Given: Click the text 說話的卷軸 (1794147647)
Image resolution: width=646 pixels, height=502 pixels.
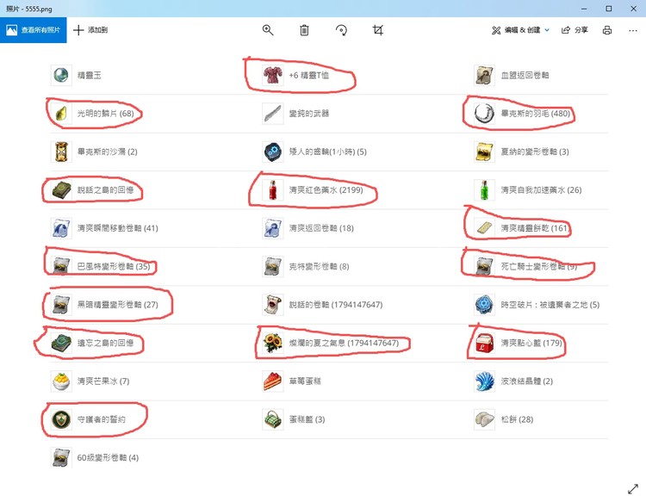Looking at the screenshot, I should click(x=336, y=305).
